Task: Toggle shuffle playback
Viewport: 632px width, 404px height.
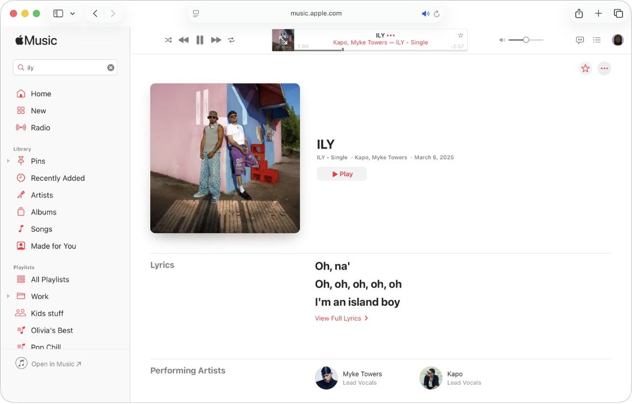Action: [x=168, y=40]
